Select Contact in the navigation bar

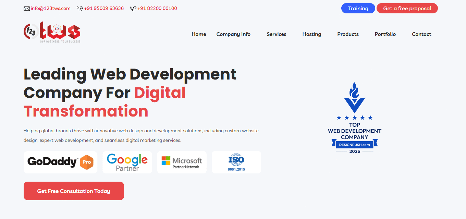click(421, 34)
